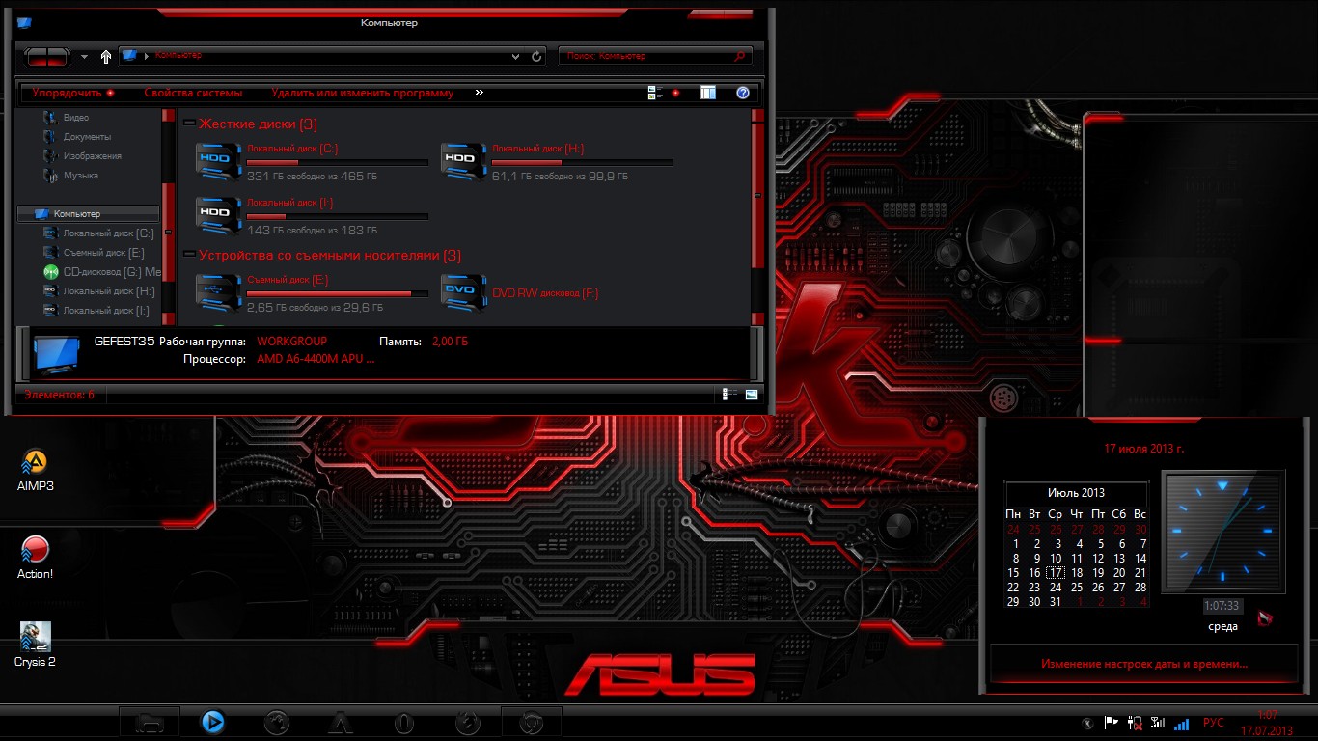Click the Action Center flag in the tray

[1111, 722]
